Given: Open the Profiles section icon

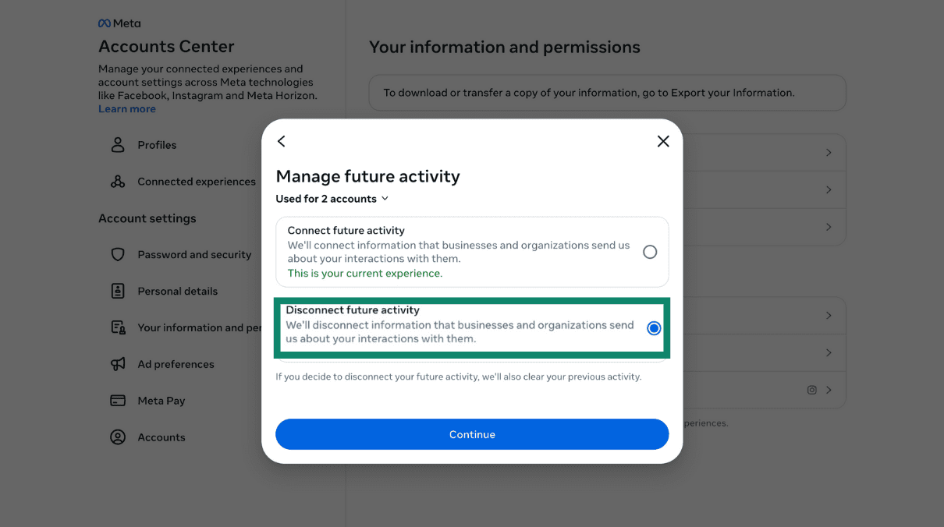Looking at the screenshot, I should click(117, 144).
